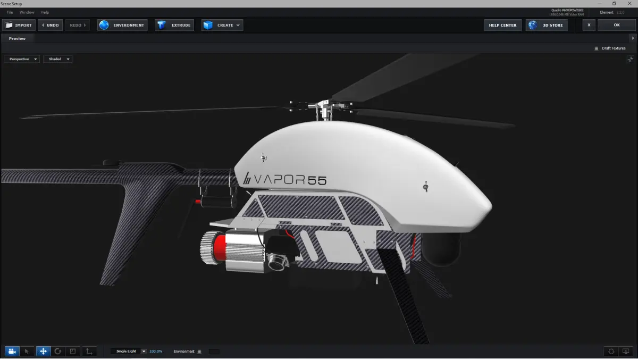Select the camera orbit tool icon

12,351
